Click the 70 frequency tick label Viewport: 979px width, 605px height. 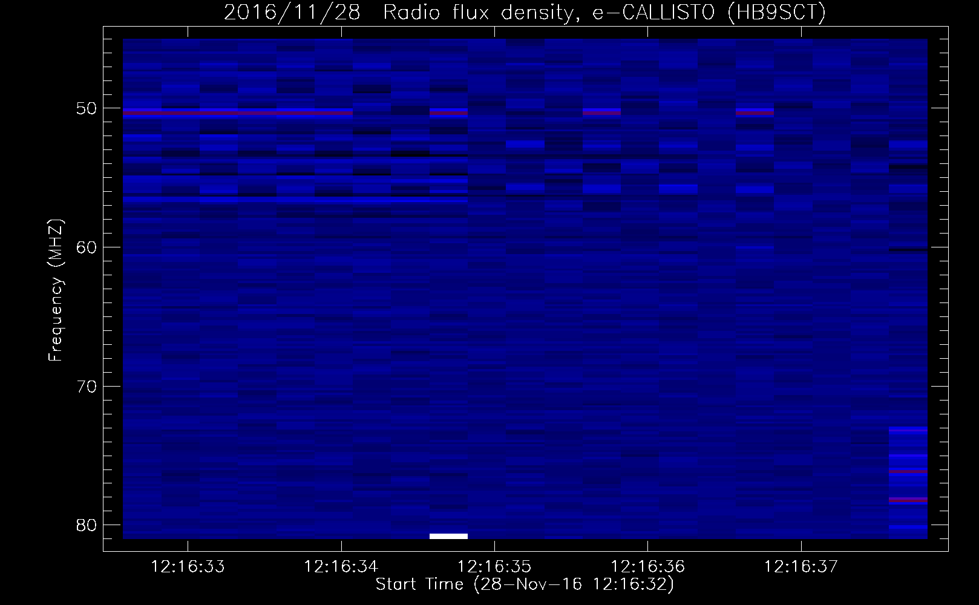pyautogui.click(x=87, y=386)
